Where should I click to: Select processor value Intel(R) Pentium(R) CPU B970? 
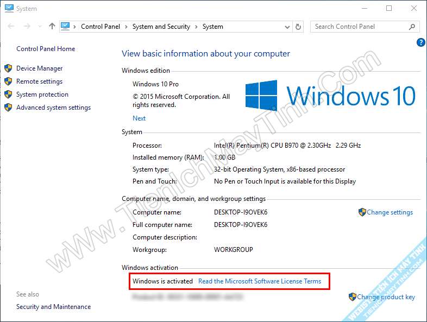click(287, 146)
